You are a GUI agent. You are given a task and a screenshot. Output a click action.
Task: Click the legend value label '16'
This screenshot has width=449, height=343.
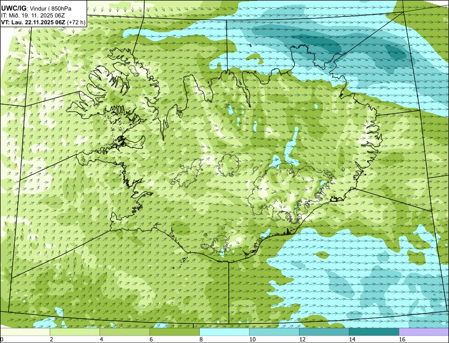click(402, 339)
